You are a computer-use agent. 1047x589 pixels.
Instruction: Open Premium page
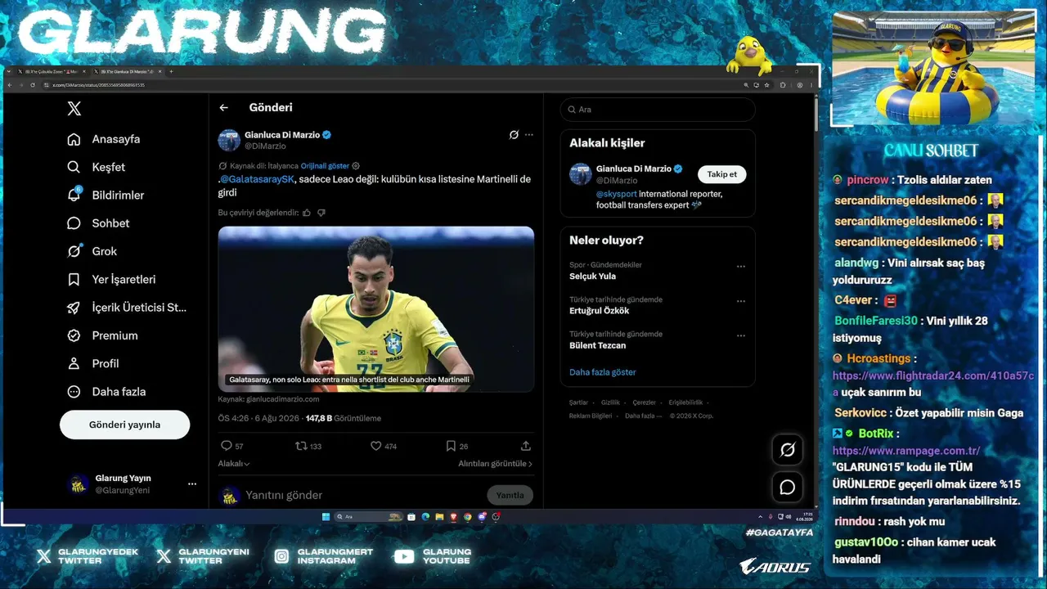(x=102, y=335)
